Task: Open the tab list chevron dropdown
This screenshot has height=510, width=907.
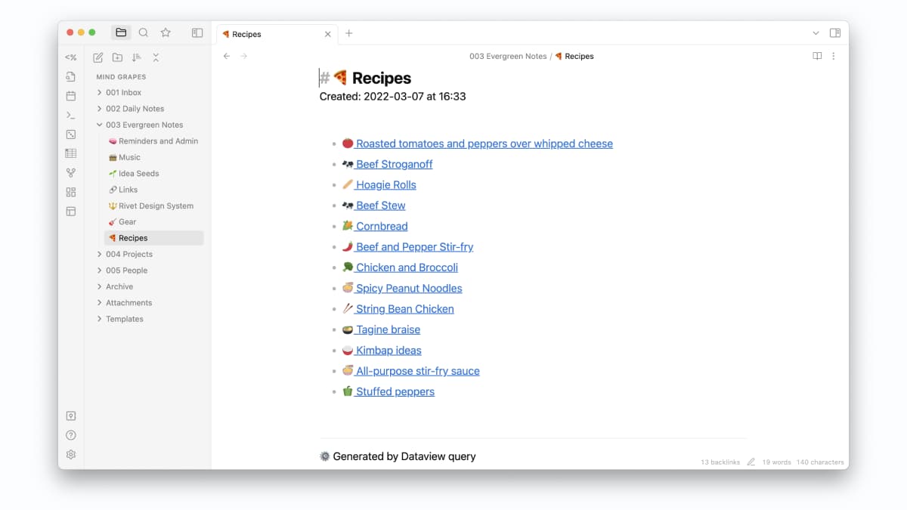Action: 815,32
